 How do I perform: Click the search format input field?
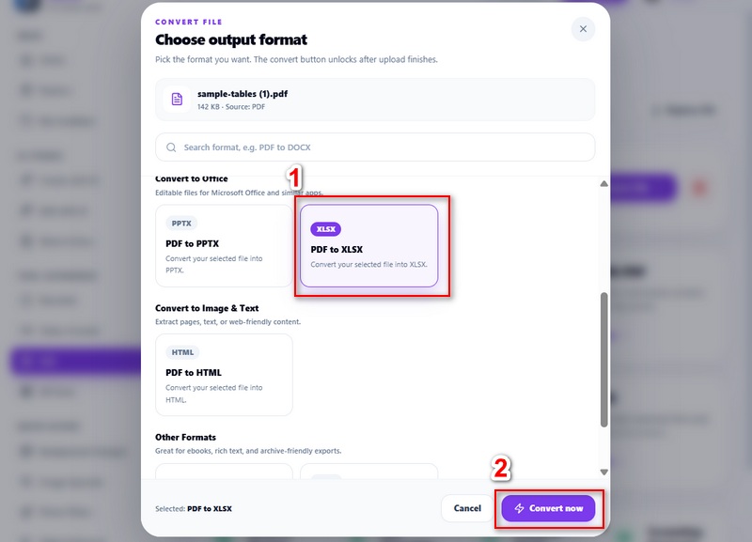pyautogui.click(x=375, y=147)
